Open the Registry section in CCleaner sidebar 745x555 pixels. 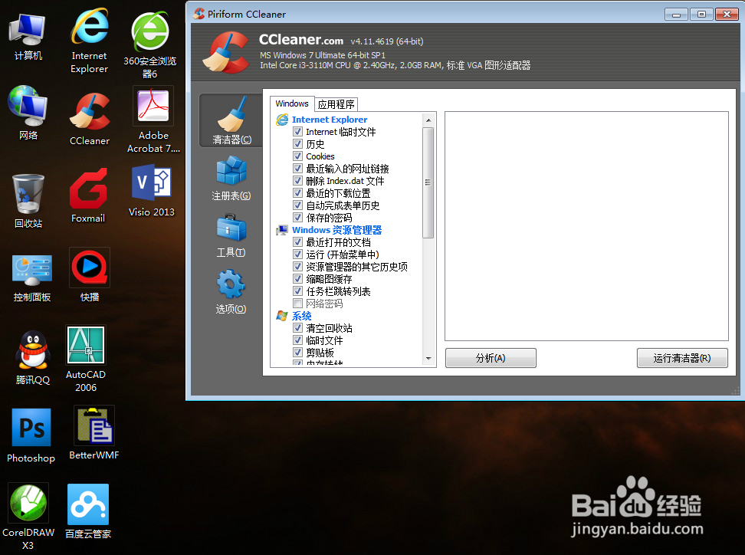(231, 178)
